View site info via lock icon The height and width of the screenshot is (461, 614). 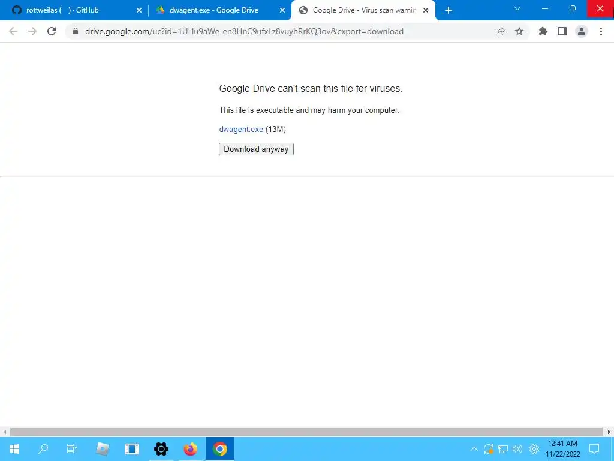click(76, 31)
